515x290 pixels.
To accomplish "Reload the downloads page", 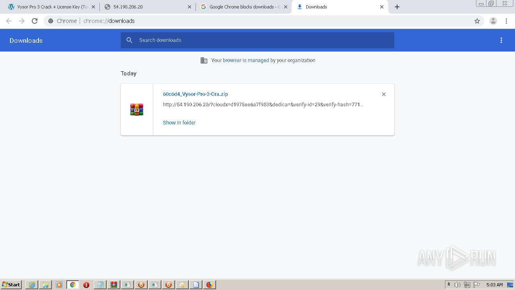I will pos(35,21).
